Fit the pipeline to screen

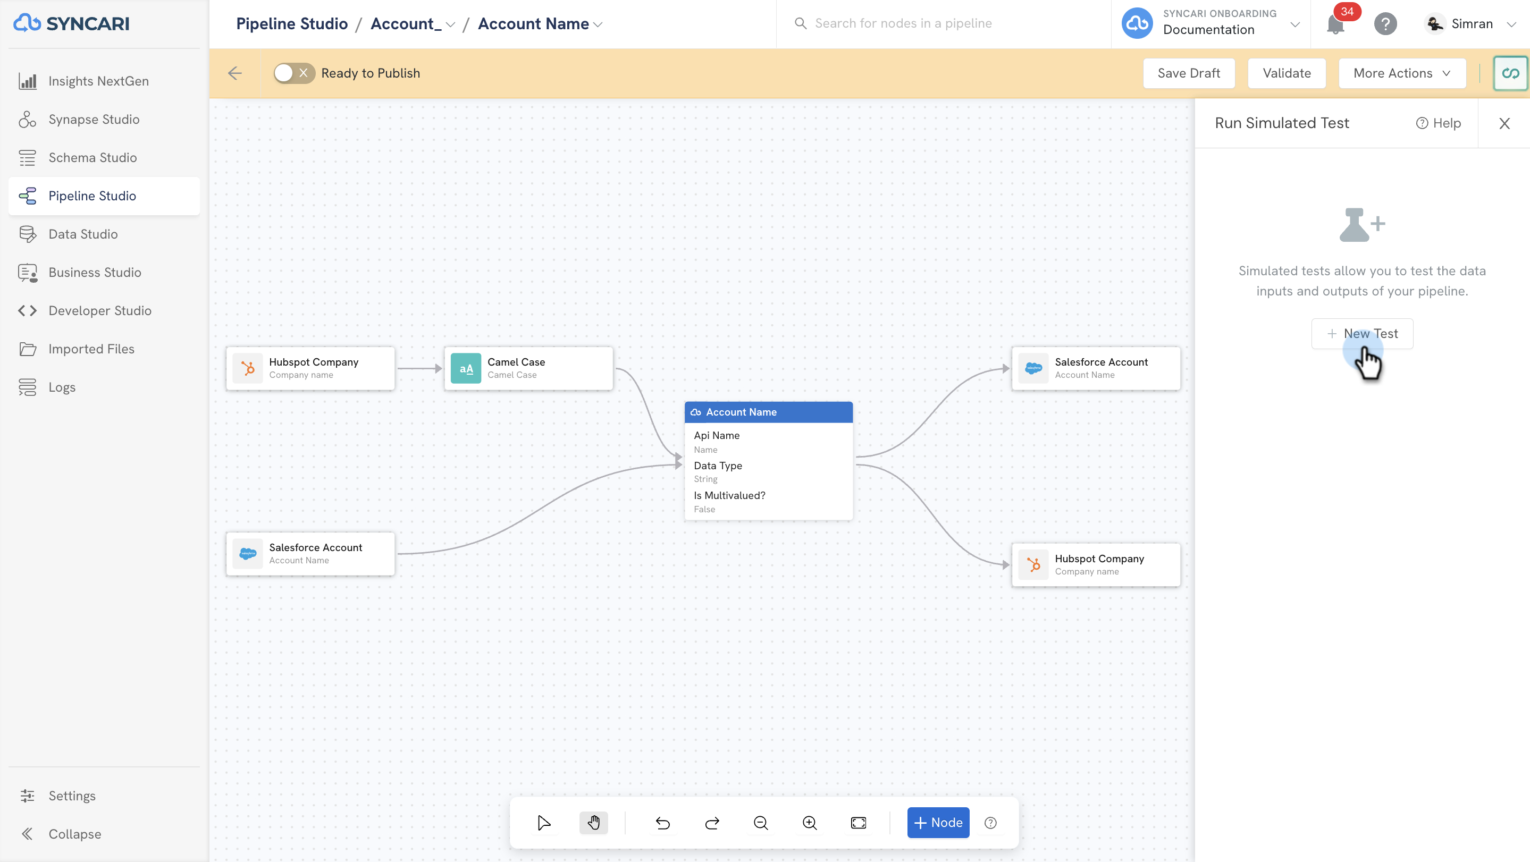859,823
